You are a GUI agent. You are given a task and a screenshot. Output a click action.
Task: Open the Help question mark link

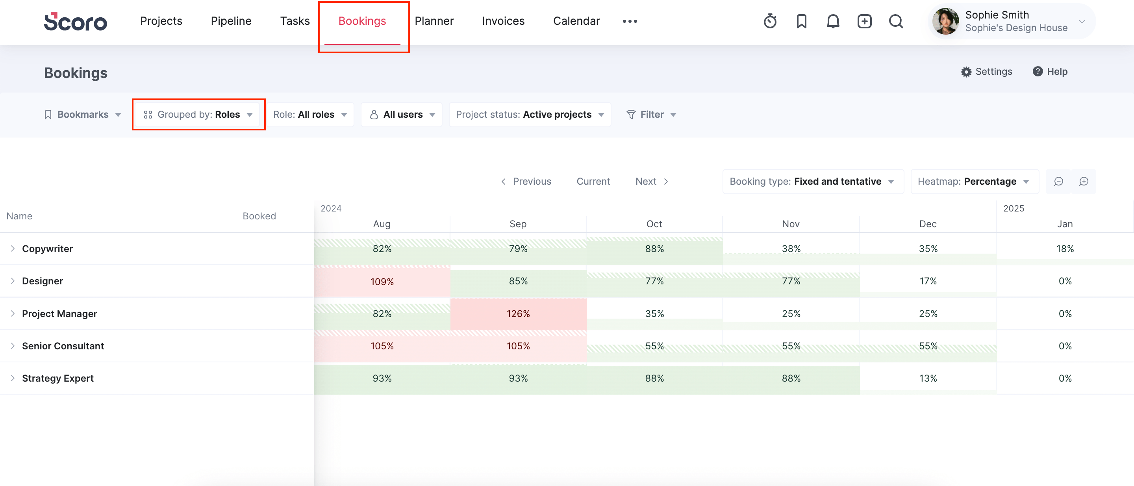(x=1050, y=71)
